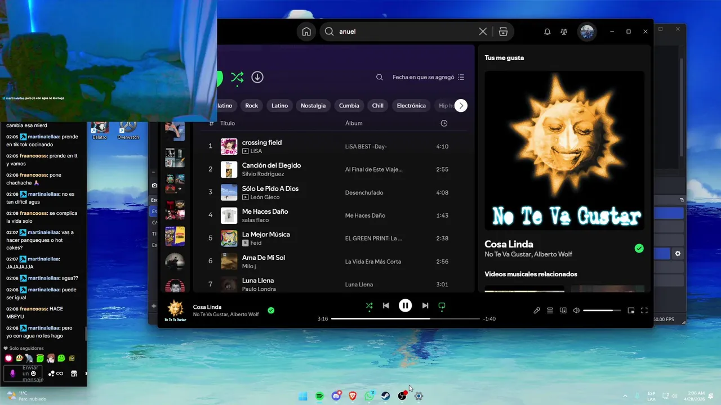Filter by Rock genre chip

[252, 106]
